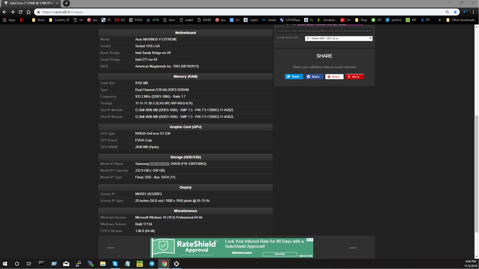Open the Zendesk bookmark

[x=327, y=20]
